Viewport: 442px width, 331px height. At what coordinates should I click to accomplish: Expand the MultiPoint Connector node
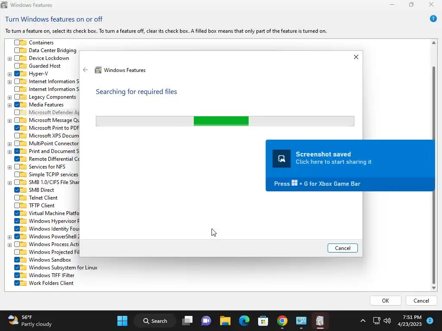(9, 144)
